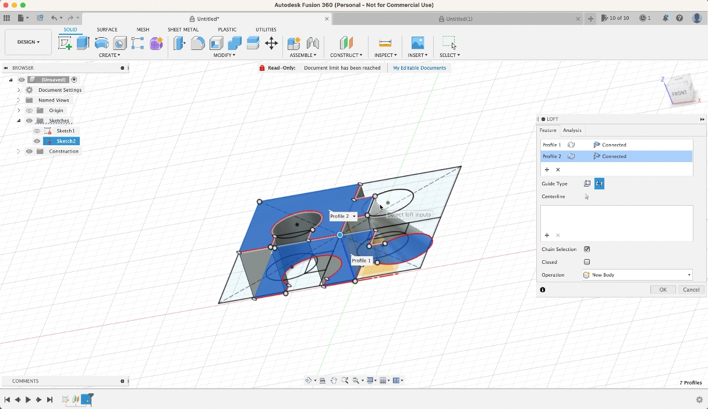Select the Move/Copy tool icon

coord(271,43)
